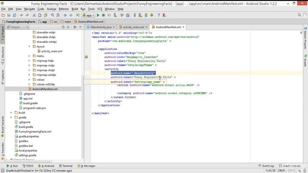This screenshot has height=173, width=308.
Task: Toggle the Captures tool window button
Action: [2, 77]
